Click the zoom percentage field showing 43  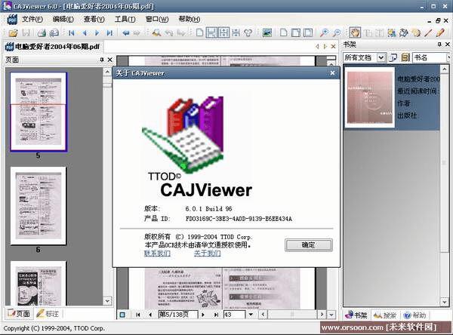[234, 315]
